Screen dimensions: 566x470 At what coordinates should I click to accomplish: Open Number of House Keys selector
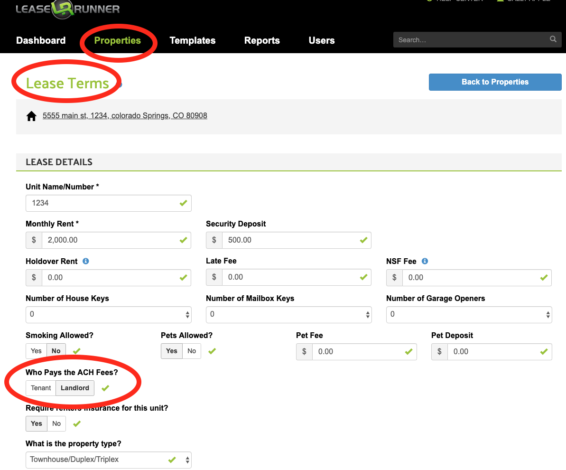point(108,314)
